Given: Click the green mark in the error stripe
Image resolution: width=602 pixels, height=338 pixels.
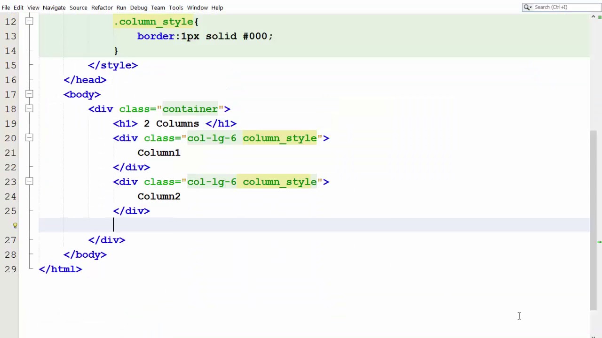Looking at the screenshot, I should click(x=600, y=242).
